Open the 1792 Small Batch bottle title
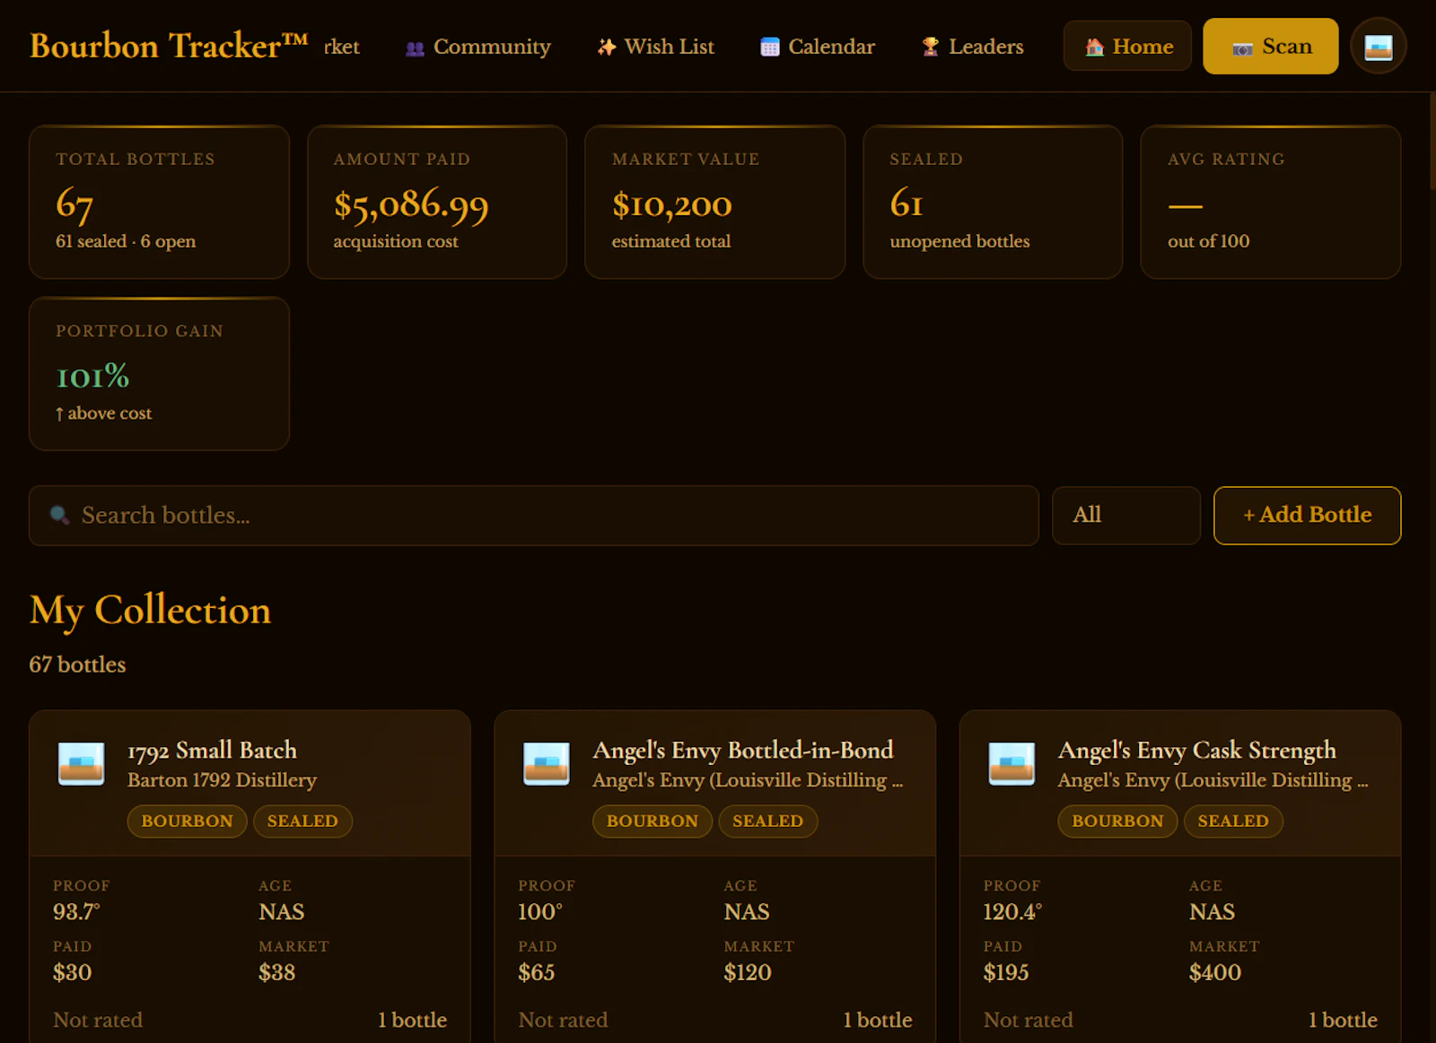This screenshot has width=1436, height=1043. (212, 750)
